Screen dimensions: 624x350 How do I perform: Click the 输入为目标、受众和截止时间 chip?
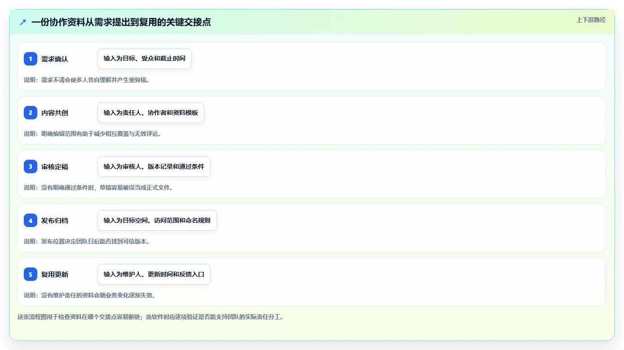click(145, 59)
